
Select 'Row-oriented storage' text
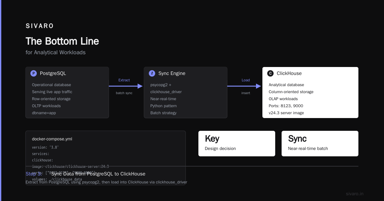(x=51, y=99)
